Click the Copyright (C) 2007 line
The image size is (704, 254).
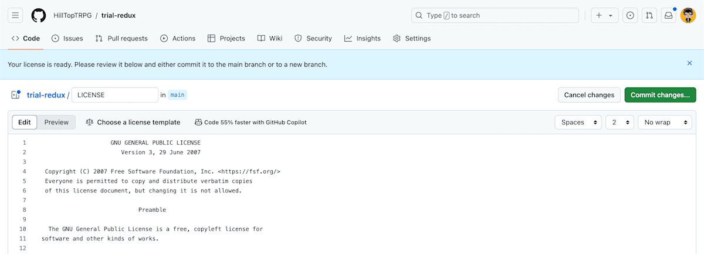tap(163, 171)
